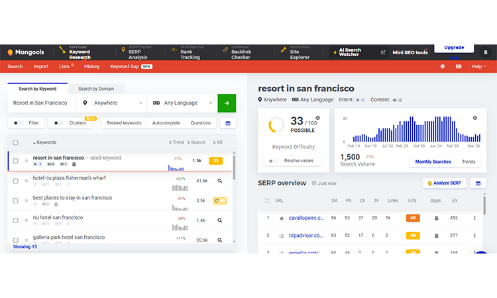Open Lists in the red bar
The height and width of the screenshot is (298, 497).
(66, 66)
